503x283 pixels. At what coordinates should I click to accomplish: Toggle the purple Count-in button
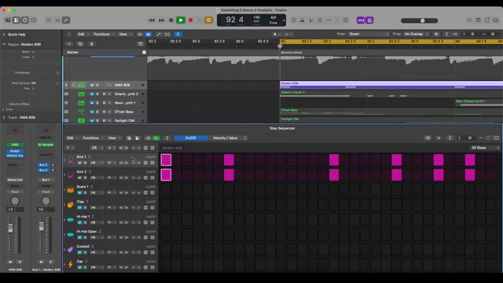pos(361,20)
